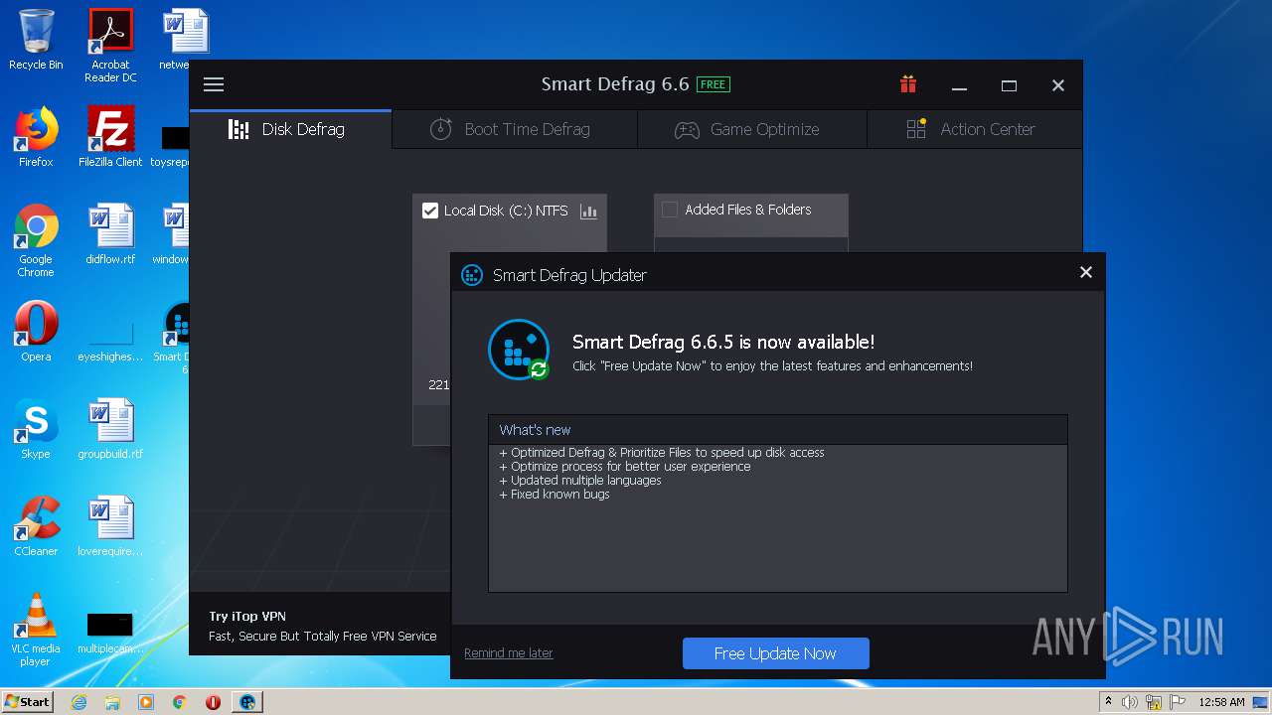Minimize the Smart Defrag window
The image size is (1272, 715).
(x=959, y=86)
